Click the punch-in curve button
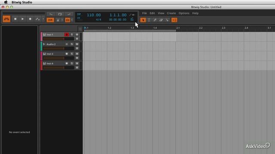 (x=51, y=14)
